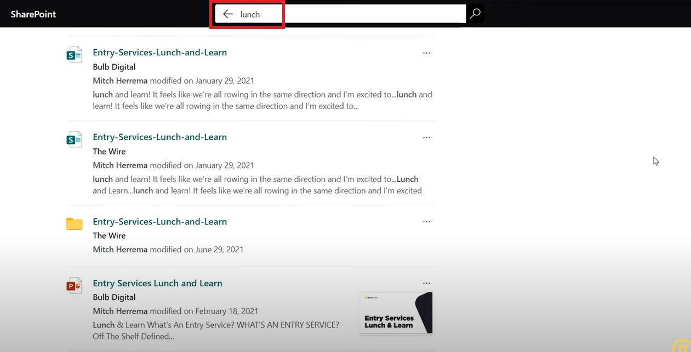Click "The Wire" under the page result
Screen dimensions: 691x352
coord(109,151)
